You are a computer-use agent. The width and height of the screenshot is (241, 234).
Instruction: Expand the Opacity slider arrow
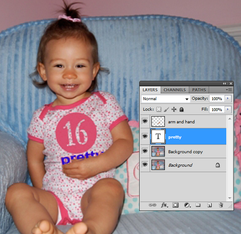point(228,98)
